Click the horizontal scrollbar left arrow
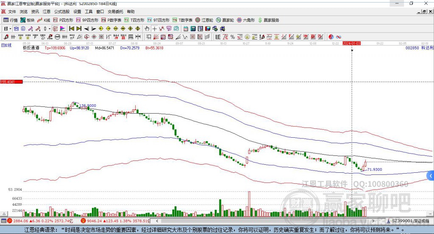The image size is (434, 234). coord(157,221)
